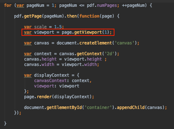Click 'displayContext' argument inside render()
The image size is (174, 129).
point(72,97)
